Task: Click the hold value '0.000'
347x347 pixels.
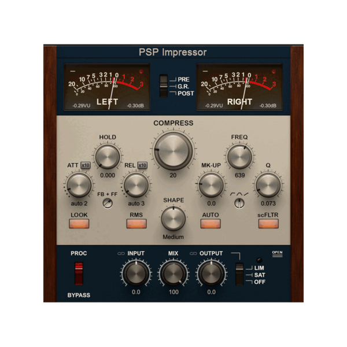Action: 108,175
